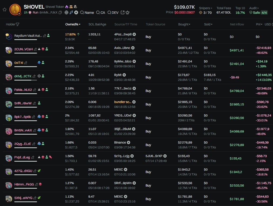Click the rocket icon on Bpk7...5p6b row

point(39,117)
